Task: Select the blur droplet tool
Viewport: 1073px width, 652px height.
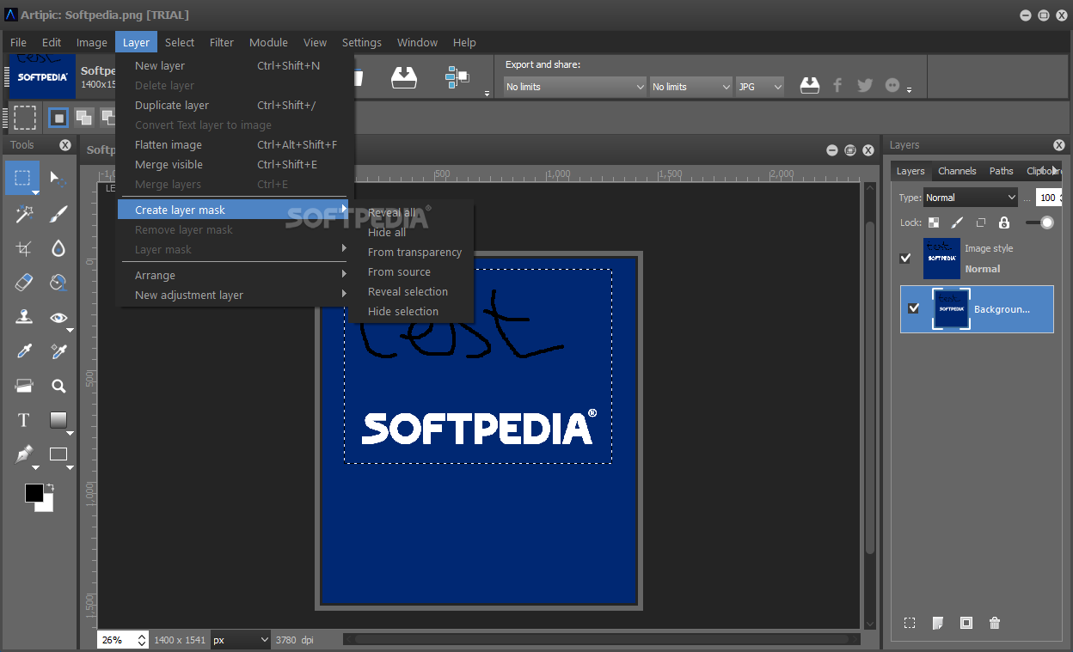Action: [x=58, y=248]
